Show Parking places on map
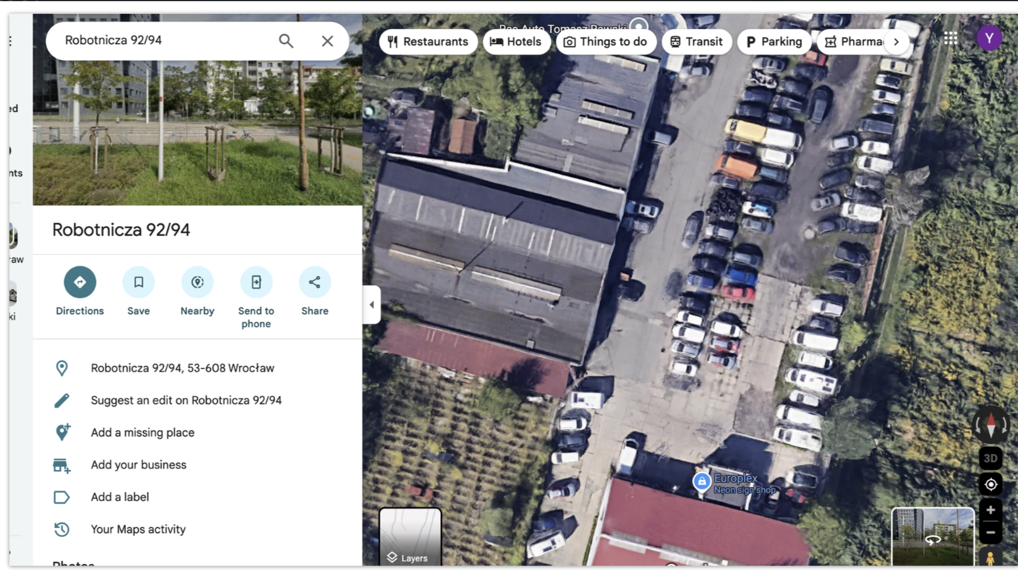1018x572 pixels. coord(774,42)
